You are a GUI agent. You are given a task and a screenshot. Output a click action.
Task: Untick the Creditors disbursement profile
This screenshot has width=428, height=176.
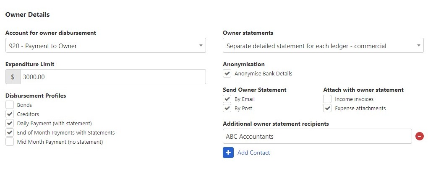[x=10, y=114]
